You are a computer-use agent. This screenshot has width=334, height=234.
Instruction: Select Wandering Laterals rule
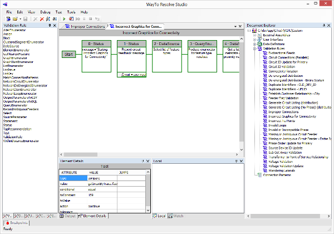[282, 170]
